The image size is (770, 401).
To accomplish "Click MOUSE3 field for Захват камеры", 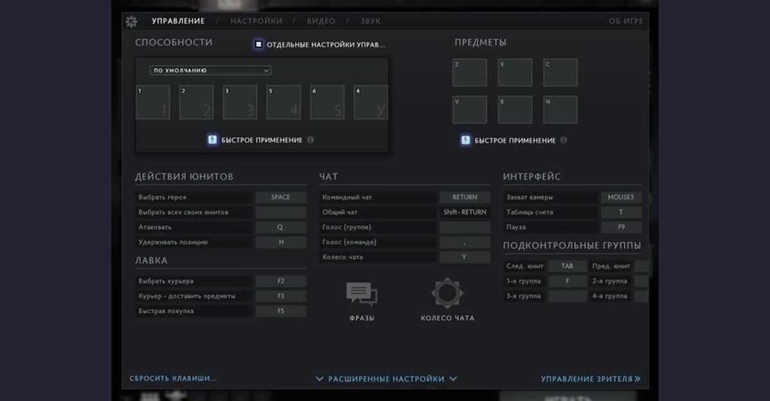I will point(621,197).
